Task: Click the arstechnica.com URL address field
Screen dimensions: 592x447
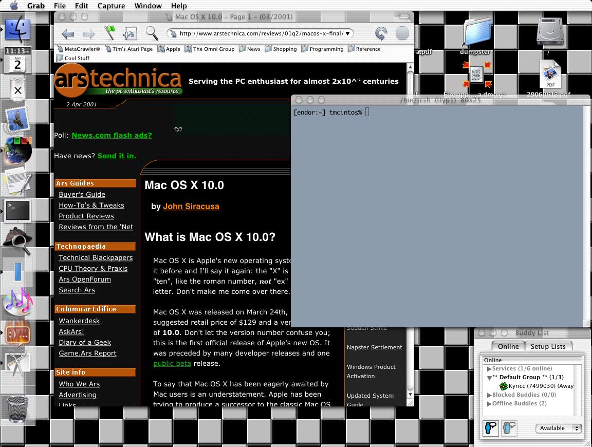Action: coord(260,33)
